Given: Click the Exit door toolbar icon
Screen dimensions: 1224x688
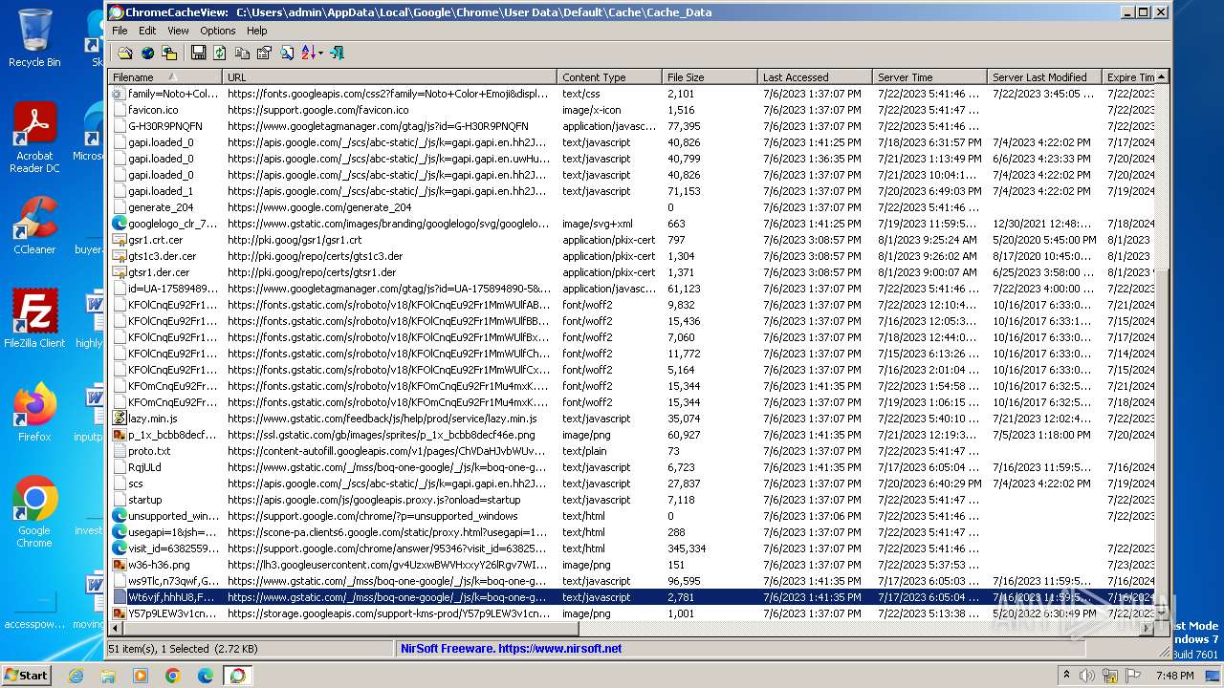Looking at the screenshot, I should click(337, 54).
